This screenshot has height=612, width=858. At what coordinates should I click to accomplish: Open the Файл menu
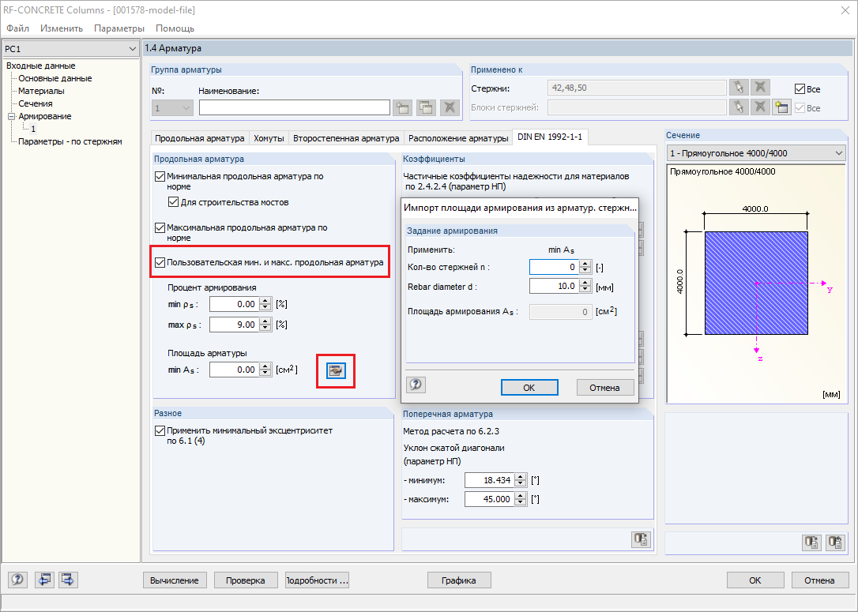pyautogui.click(x=17, y=28)
